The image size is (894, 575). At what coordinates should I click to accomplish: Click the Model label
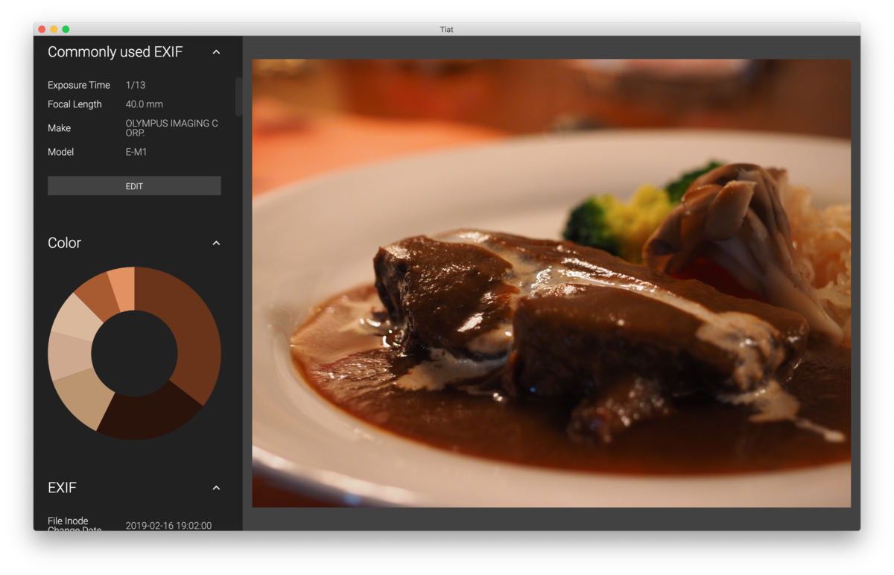pyautogui.click(x=61, y=152)
